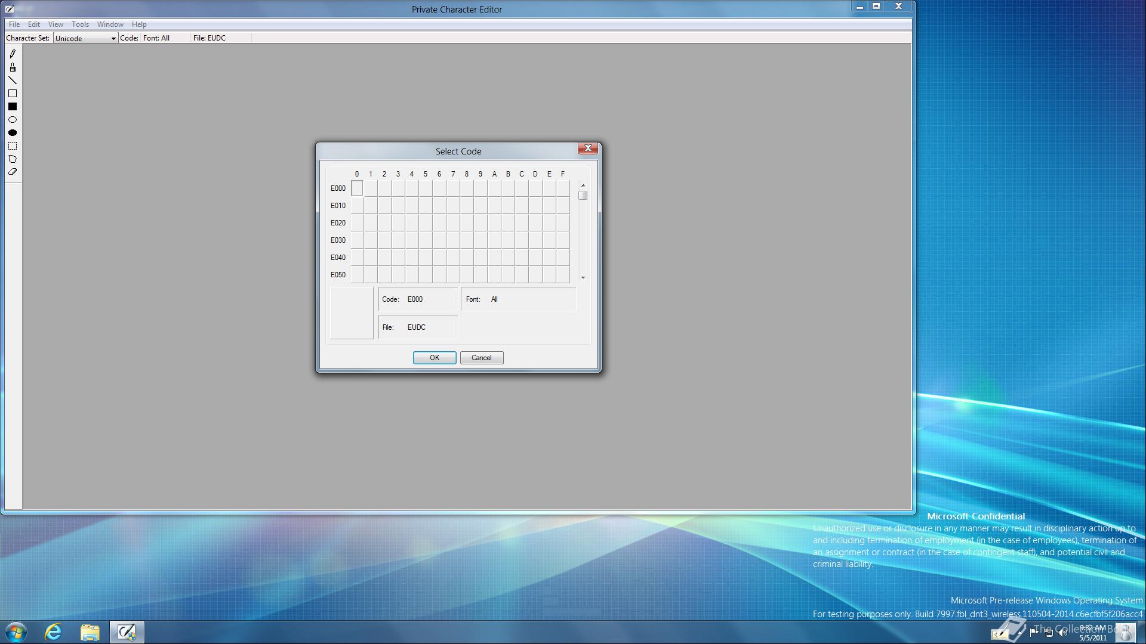The height and width of the screenshot is (644, 1146).
Task: Close the Select Code dialog
Action: click(588, 148)
